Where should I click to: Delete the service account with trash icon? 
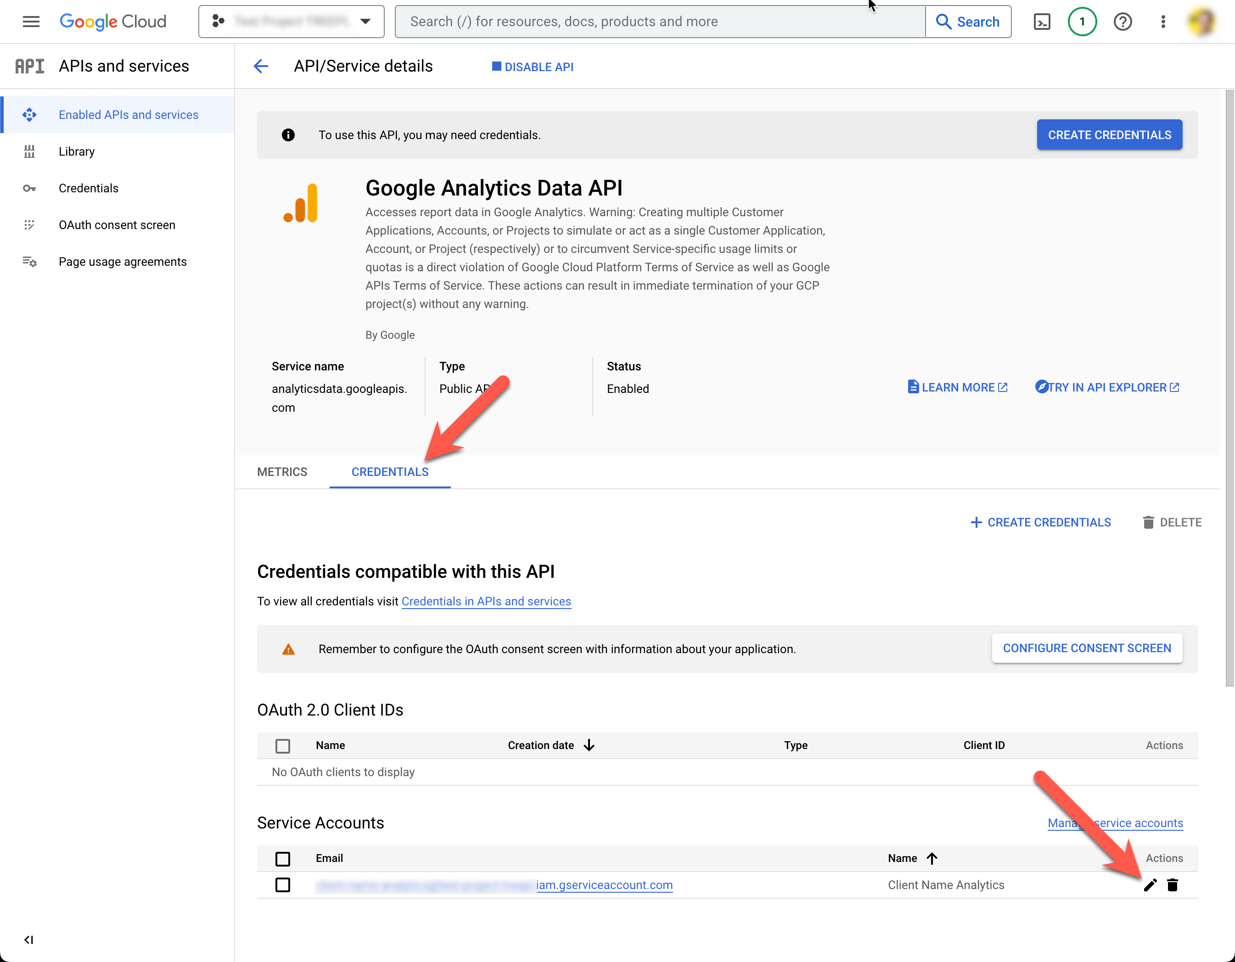point(1173,885)
